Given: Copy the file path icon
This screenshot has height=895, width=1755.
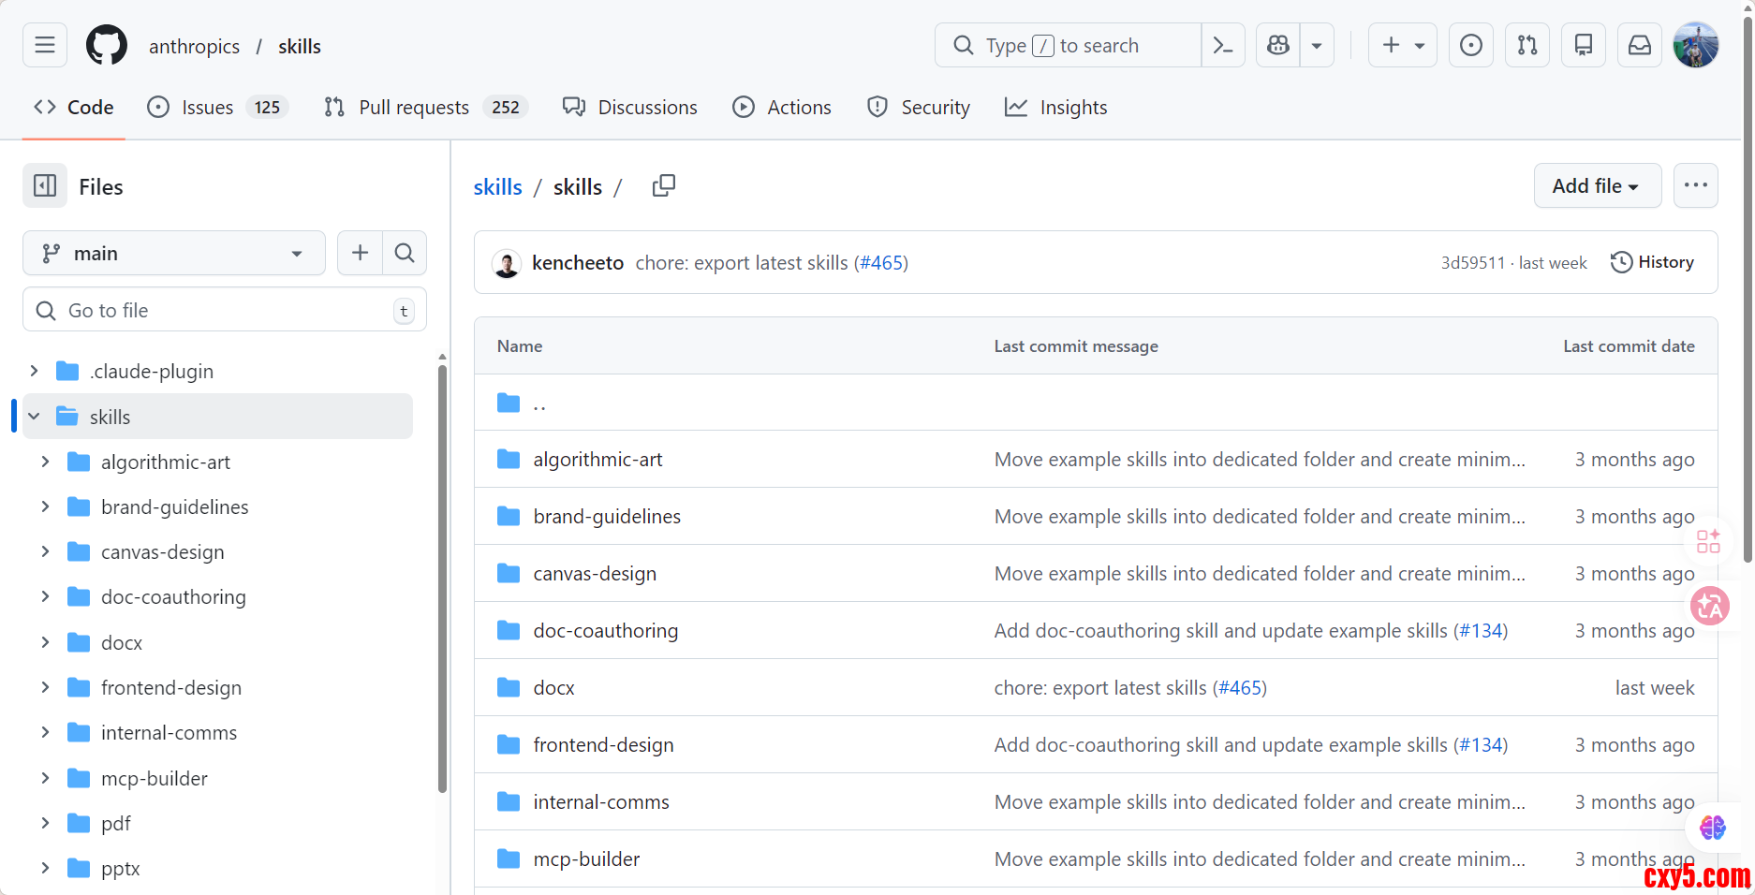Looking at the screenshot, I should [x=663, y=186].
